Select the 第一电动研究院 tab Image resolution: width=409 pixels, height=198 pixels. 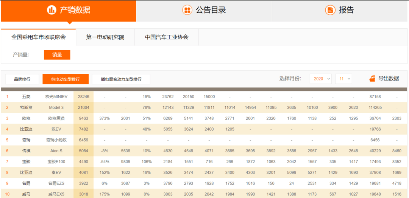(x=105, y=37)
